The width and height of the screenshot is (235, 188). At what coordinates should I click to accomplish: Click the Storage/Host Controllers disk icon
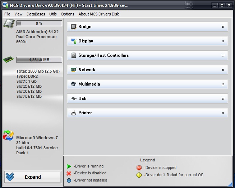click(73, 55)
